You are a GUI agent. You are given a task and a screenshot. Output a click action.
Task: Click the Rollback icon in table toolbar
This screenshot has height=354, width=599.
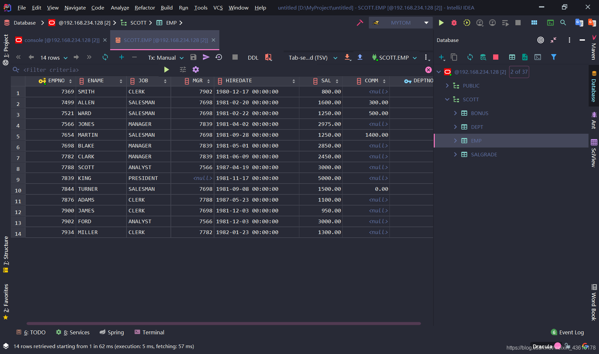tap(219, 57)
